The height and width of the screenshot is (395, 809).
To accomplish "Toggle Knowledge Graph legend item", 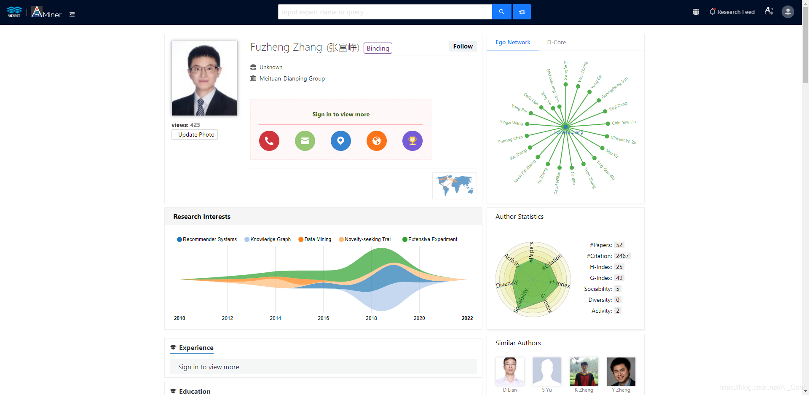I will click(x=268, y=239).
